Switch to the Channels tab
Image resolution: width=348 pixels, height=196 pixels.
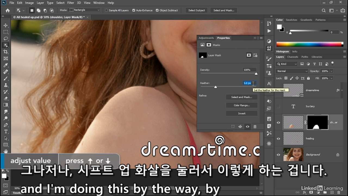[293, 57]
